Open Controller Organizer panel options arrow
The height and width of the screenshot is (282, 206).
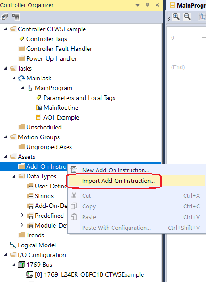tap(138, 5)
